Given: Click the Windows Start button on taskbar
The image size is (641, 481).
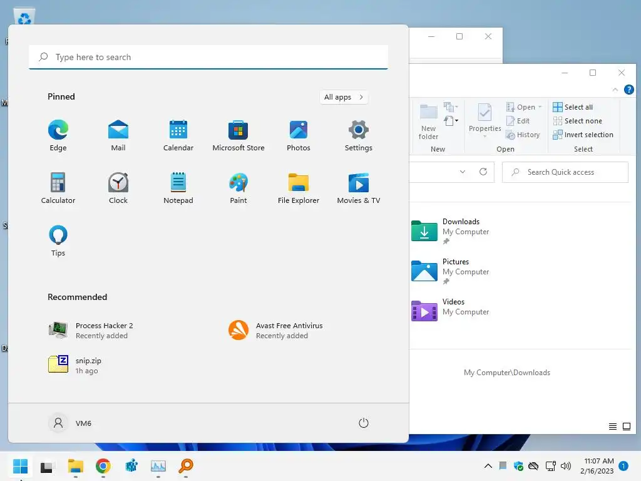Looking at the screenshot, I should pyautogui.click(x=20, y=466).
